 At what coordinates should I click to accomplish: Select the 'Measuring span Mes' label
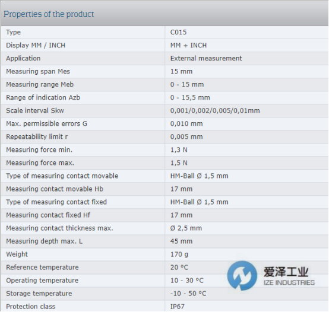[x=38, y=71]
